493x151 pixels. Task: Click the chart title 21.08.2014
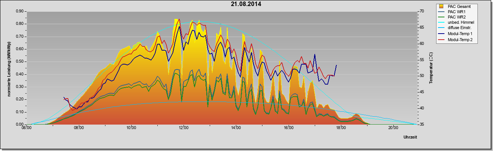(246, 4)
